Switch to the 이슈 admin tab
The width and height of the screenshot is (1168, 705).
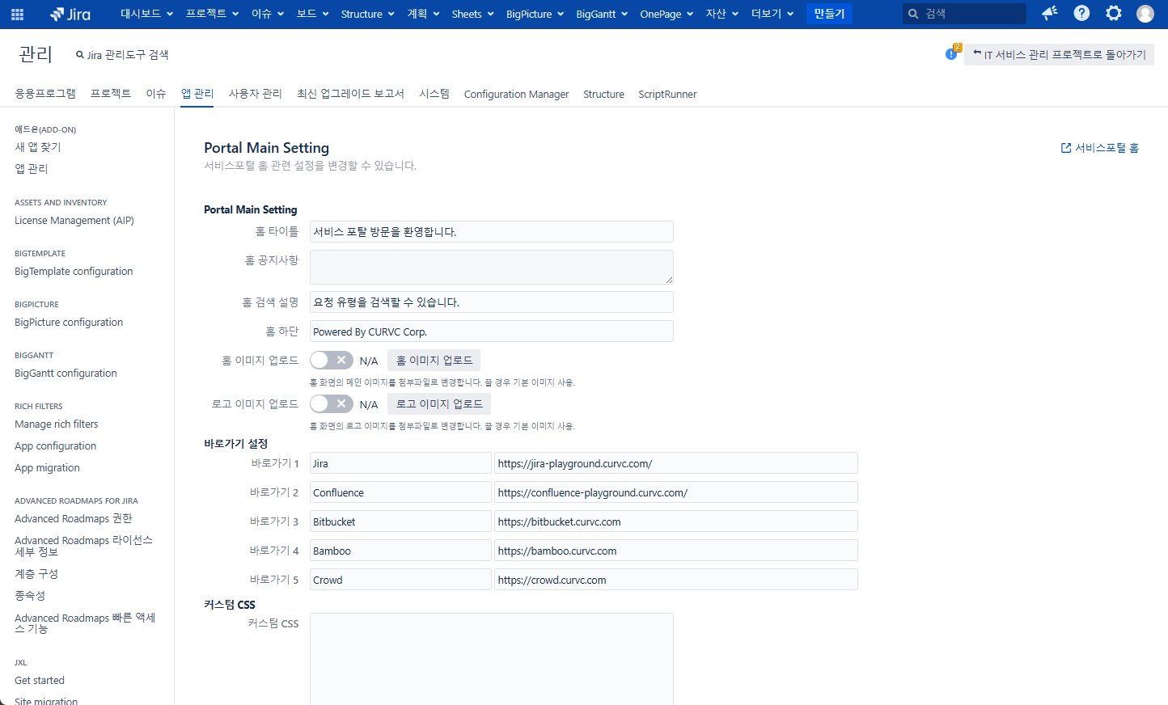(156, 94)
